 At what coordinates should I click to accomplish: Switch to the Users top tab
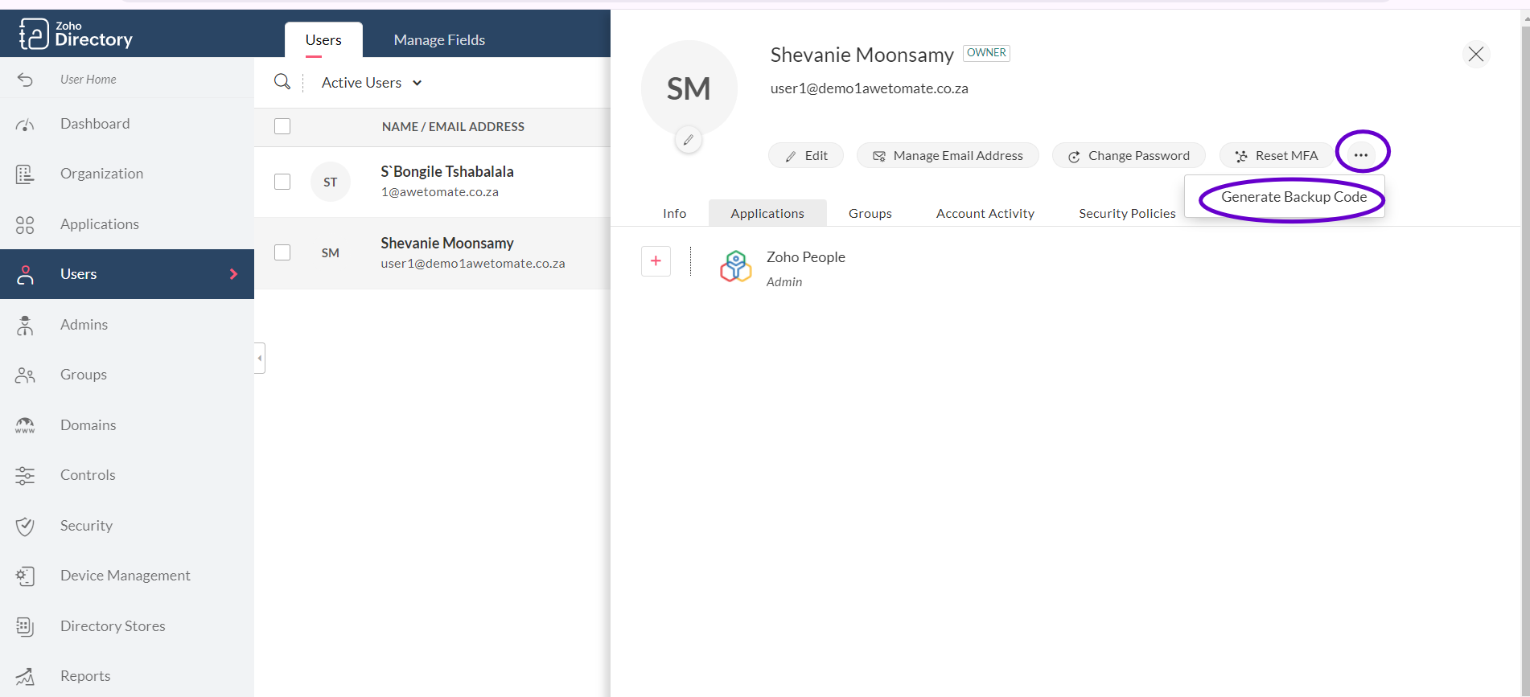323,39
